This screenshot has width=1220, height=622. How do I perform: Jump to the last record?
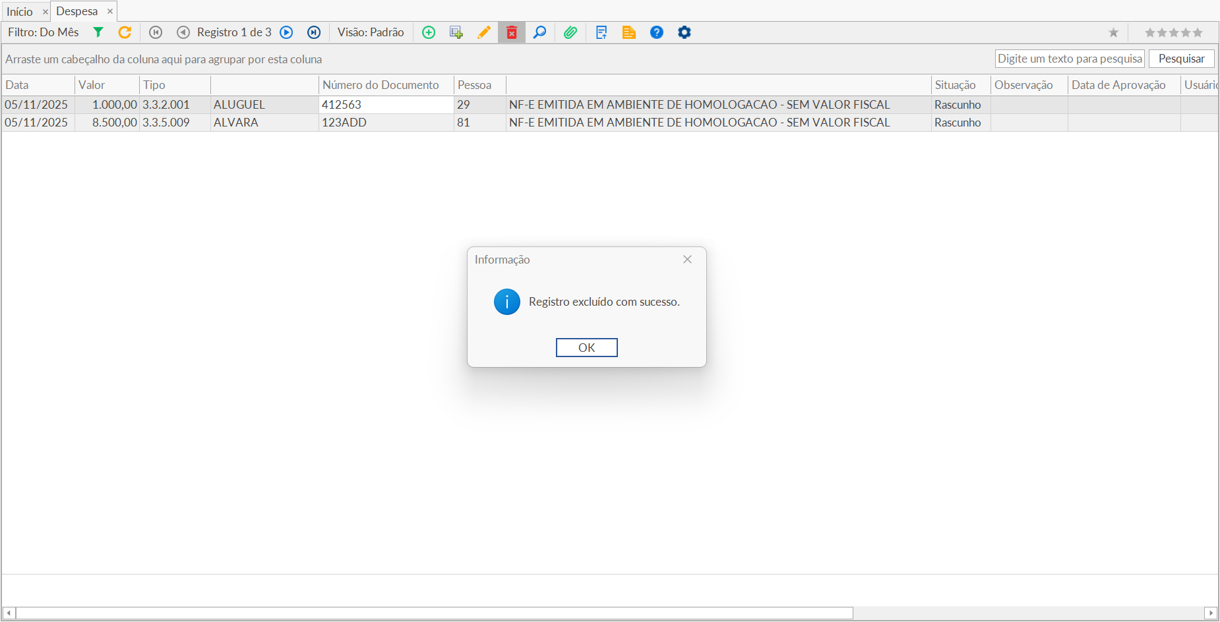point(314,32)
